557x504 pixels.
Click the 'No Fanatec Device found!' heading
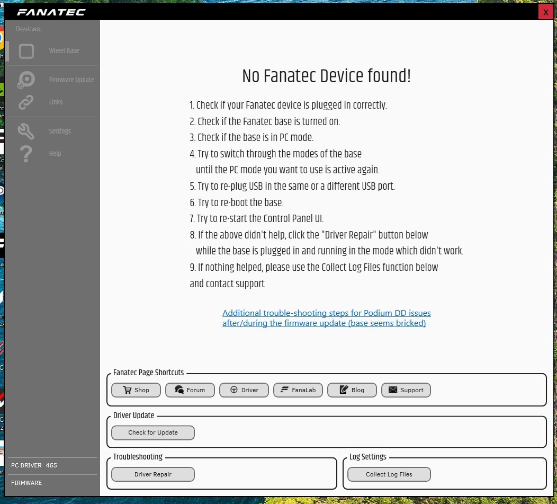point(327,76)
